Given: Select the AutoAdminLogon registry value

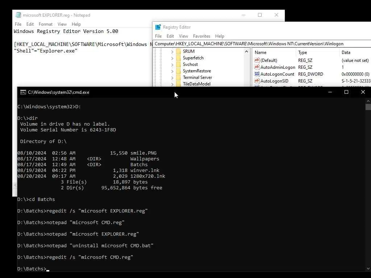Looking at the screenshot, I should (x=278, y=67).
